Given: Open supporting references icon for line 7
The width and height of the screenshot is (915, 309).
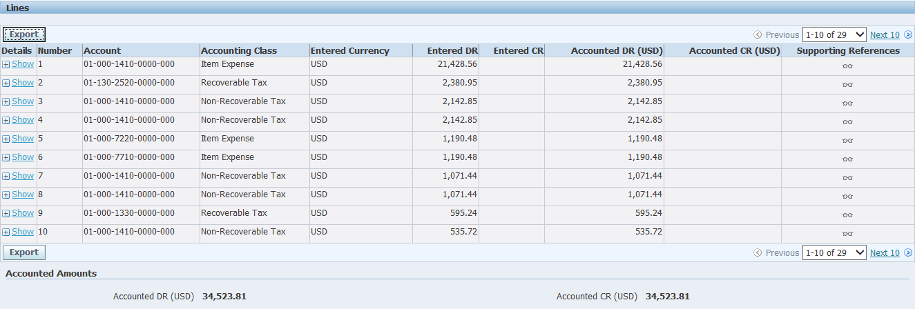Looking at the screenshot, I should tap(847, 178).
